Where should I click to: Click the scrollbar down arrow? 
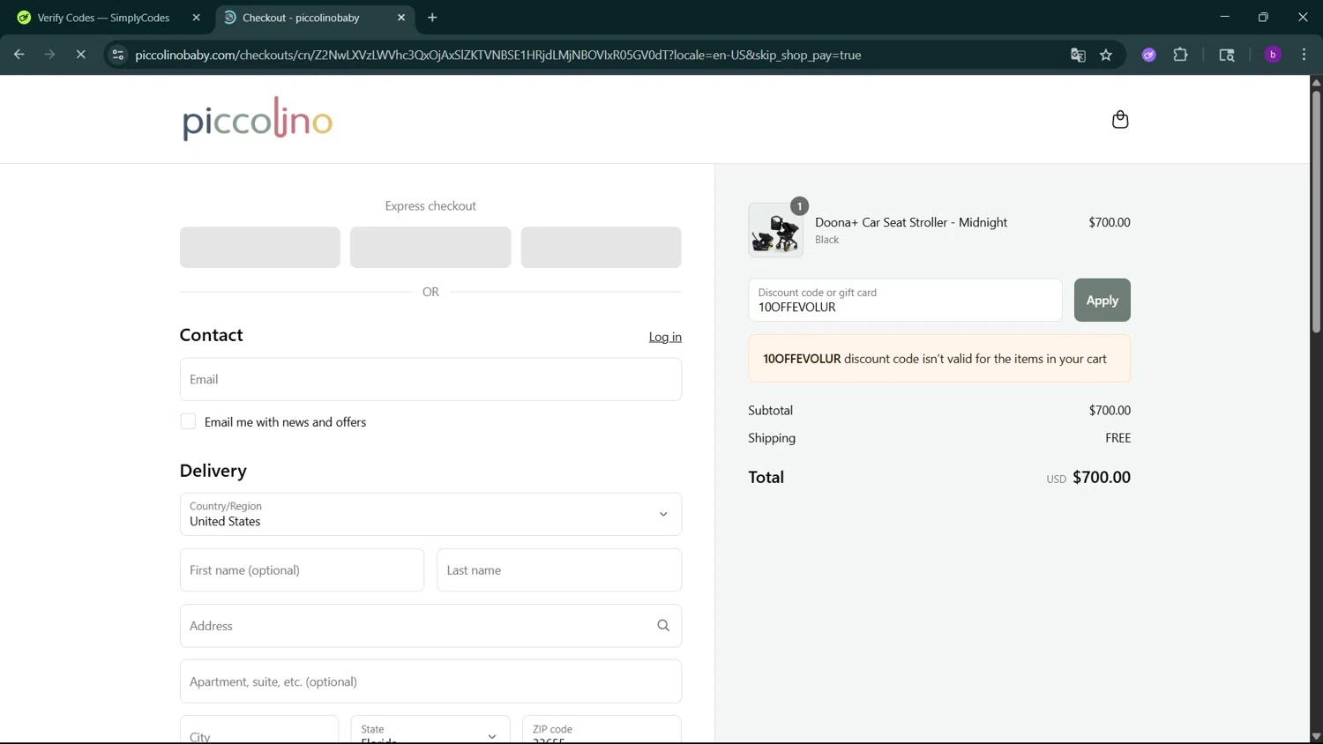tap(1315, 737)
